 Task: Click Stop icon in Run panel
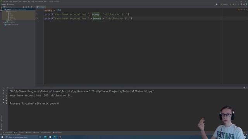3,96
